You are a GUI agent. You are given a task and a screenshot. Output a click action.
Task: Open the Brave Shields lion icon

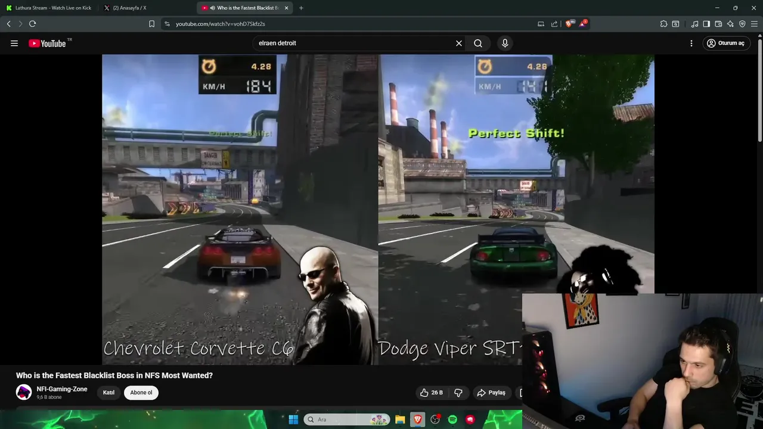coord(569,24)
